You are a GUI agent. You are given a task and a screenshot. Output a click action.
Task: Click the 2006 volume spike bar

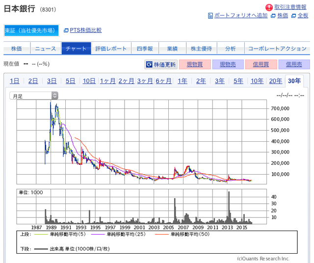pyautogui.click(x=175, y=210)
